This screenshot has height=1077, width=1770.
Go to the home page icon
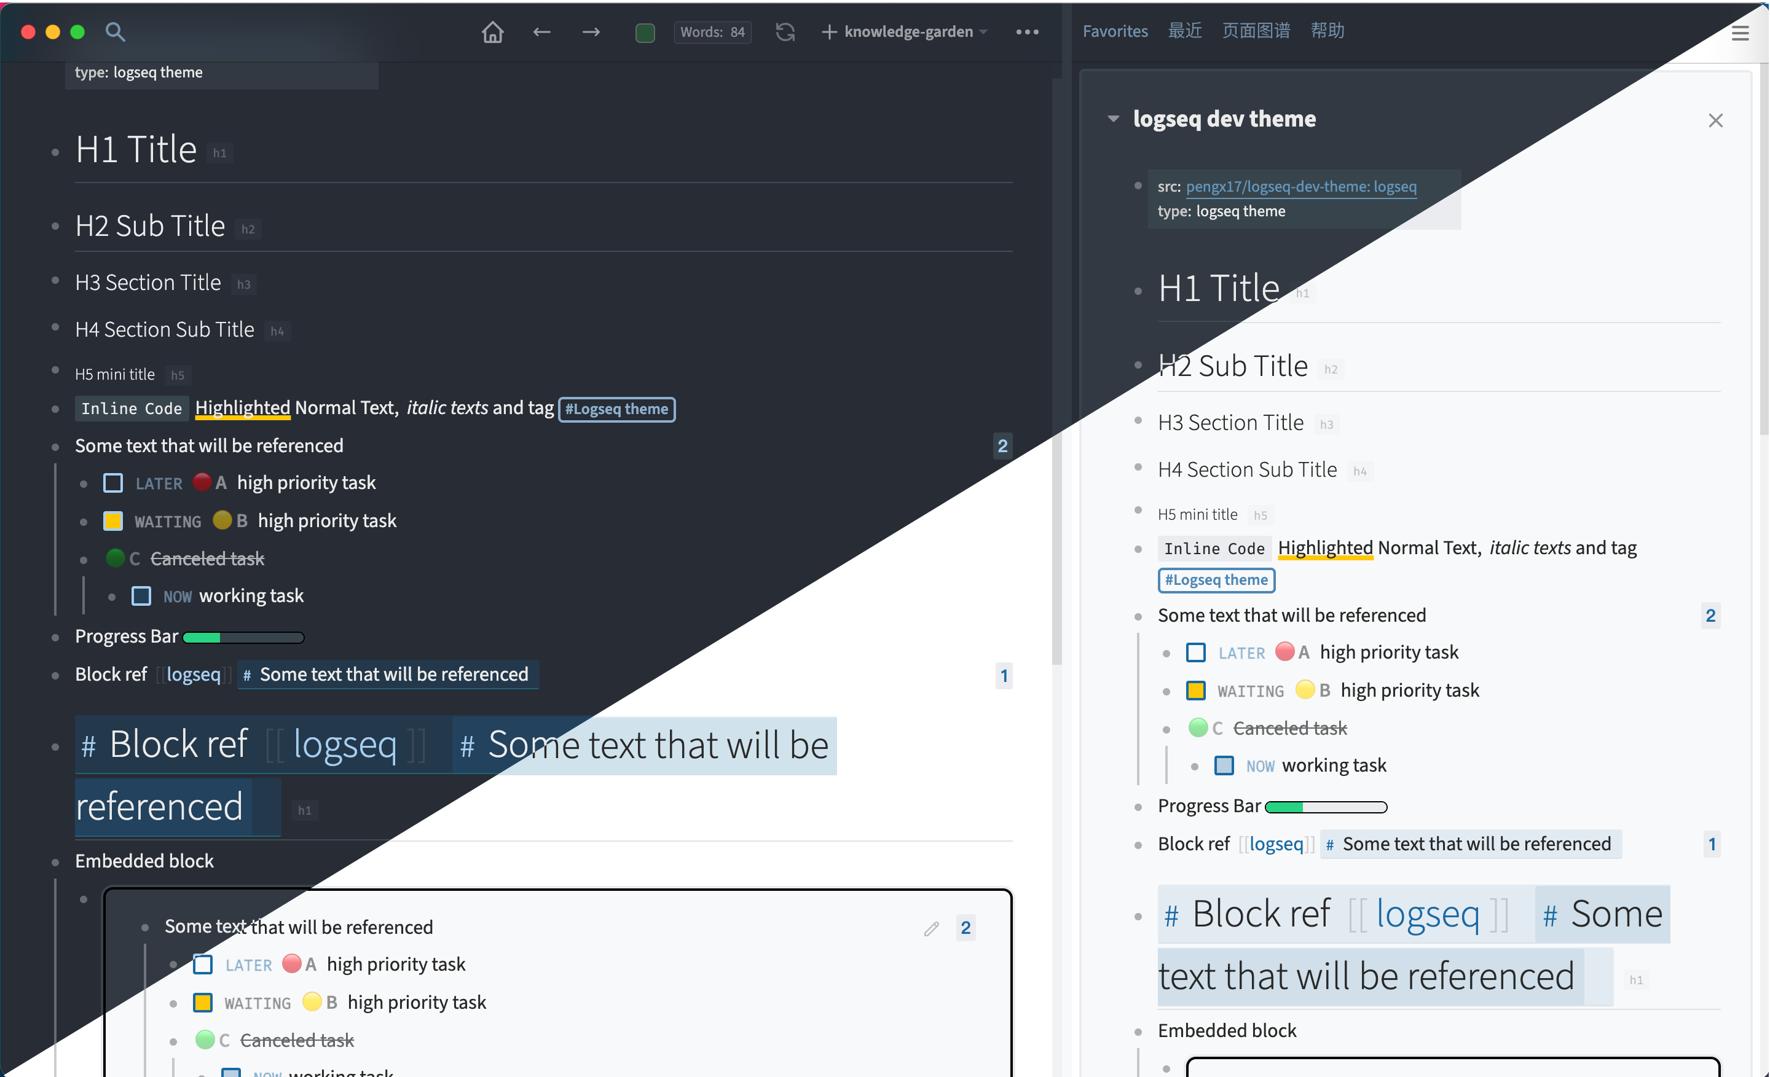click(x=492, y=31)
